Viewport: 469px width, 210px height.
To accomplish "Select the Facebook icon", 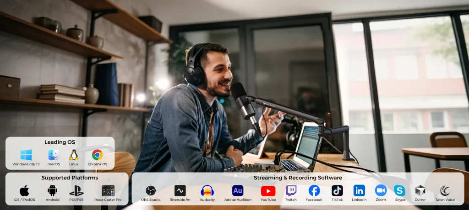I will click(x=314, y=190).
